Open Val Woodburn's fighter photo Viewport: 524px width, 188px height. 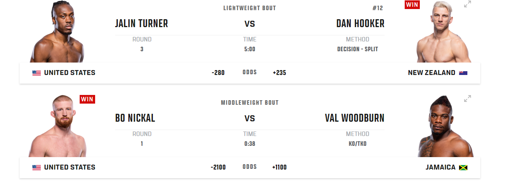(445, 127)
